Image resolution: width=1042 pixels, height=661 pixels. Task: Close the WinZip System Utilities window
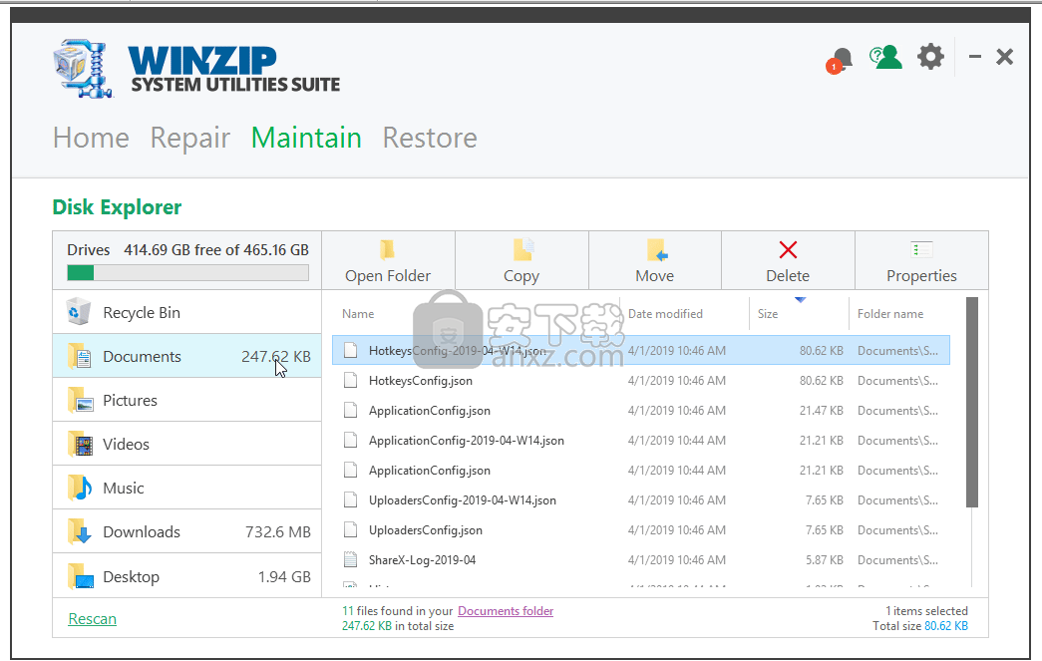pos(1005,57)
